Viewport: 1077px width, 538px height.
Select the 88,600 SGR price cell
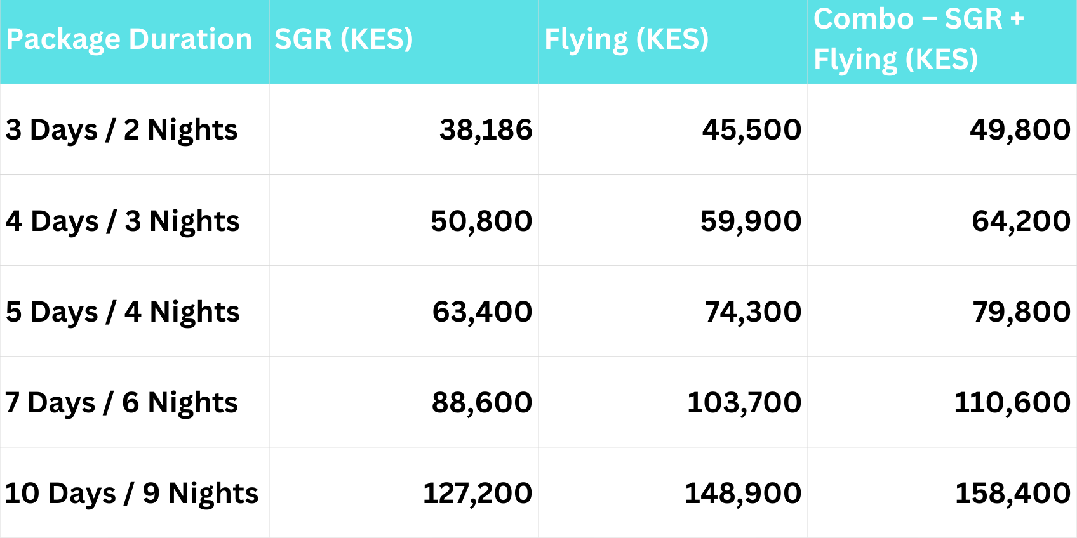pos(482,403)
